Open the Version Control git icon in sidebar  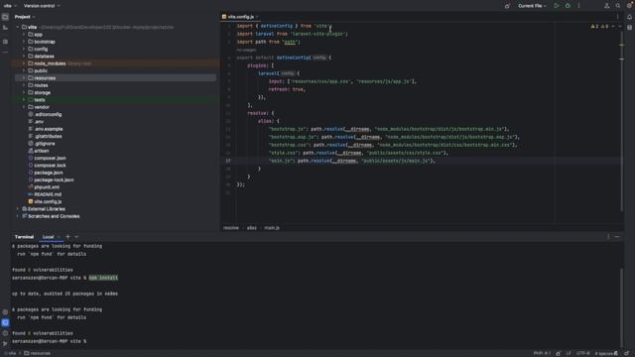pyautogui.click(x=5, y=344)
